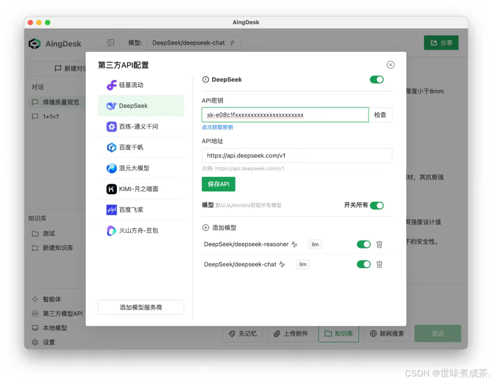Select the DeepSeek provider entry
The height and width of the screenshot is (381, 492).
[141, 106]
